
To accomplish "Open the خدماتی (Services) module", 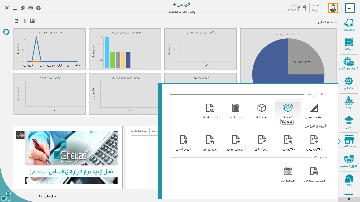I will (x=349, y=83).
